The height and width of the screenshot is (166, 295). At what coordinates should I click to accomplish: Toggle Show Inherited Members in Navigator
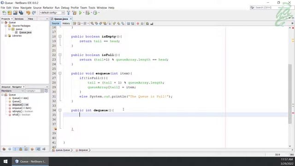pos(4,149)
